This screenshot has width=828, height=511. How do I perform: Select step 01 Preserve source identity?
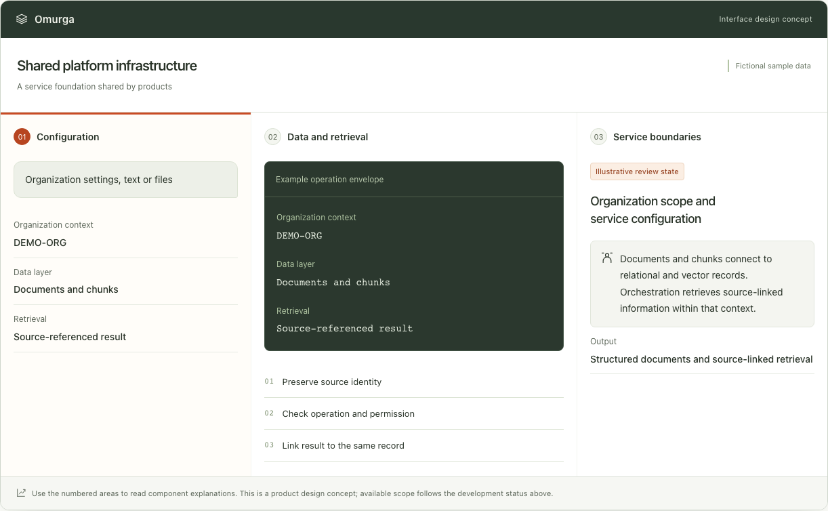click(414, 382)
